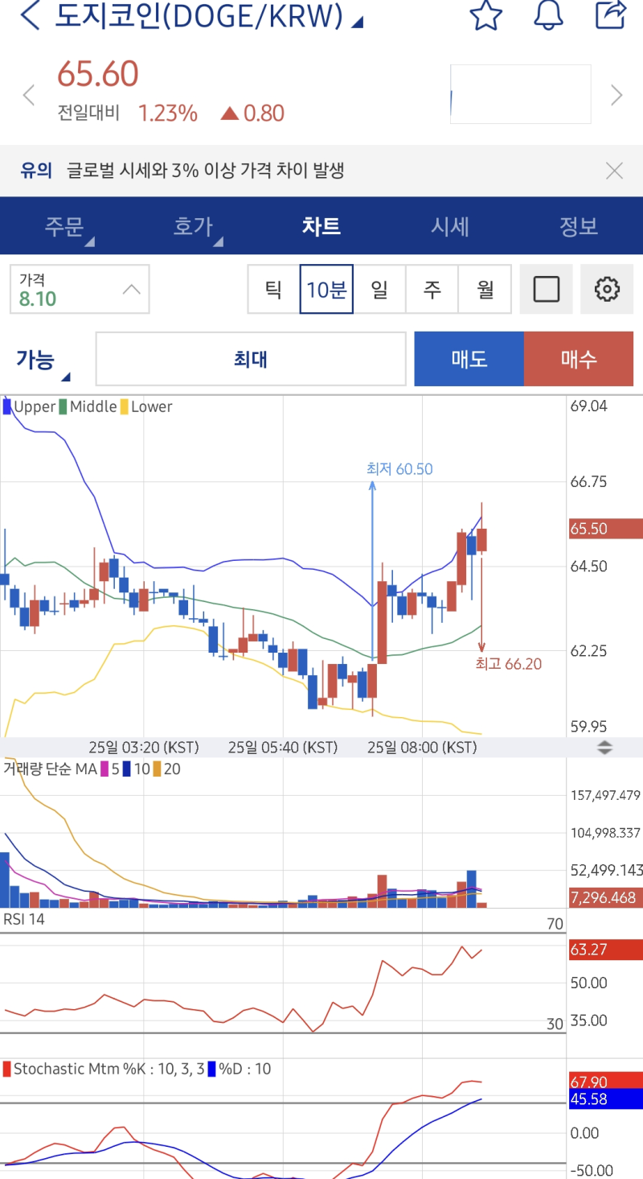Image resolution: width=643 pixels, height=1179 pixels.
Task: Tap the RSI 14 indicator label
Action: (x=24, y=919)
